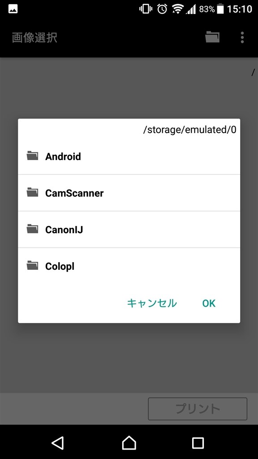Screen dimensions: 258x459
Task: Tap the 画像選択 title text
Action: point(34,38)
